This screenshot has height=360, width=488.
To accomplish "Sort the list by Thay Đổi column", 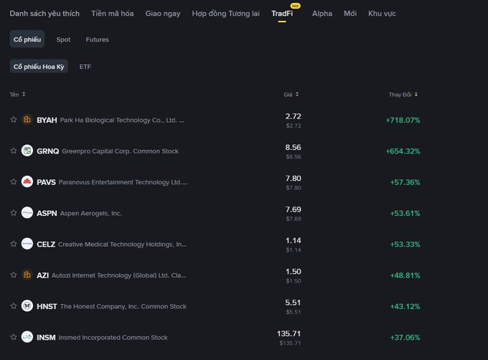I will 403,95.
